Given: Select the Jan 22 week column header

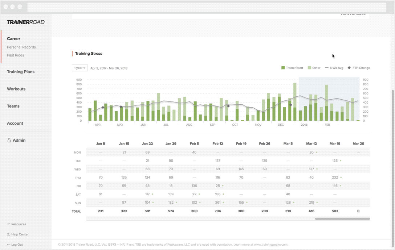Looking at the screenshot, I should (x=147, y=143).
